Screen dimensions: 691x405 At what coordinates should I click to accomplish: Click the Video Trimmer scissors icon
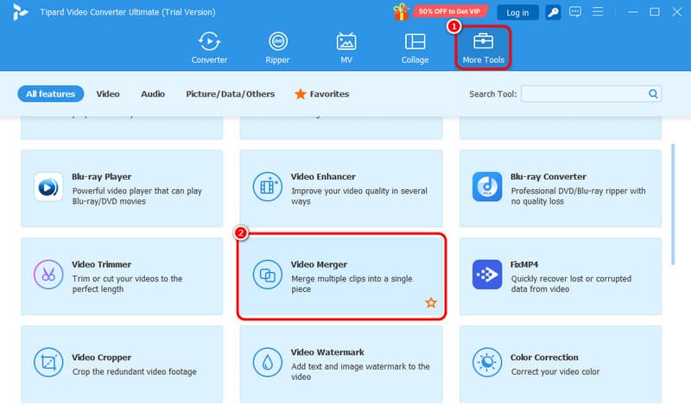48,275
